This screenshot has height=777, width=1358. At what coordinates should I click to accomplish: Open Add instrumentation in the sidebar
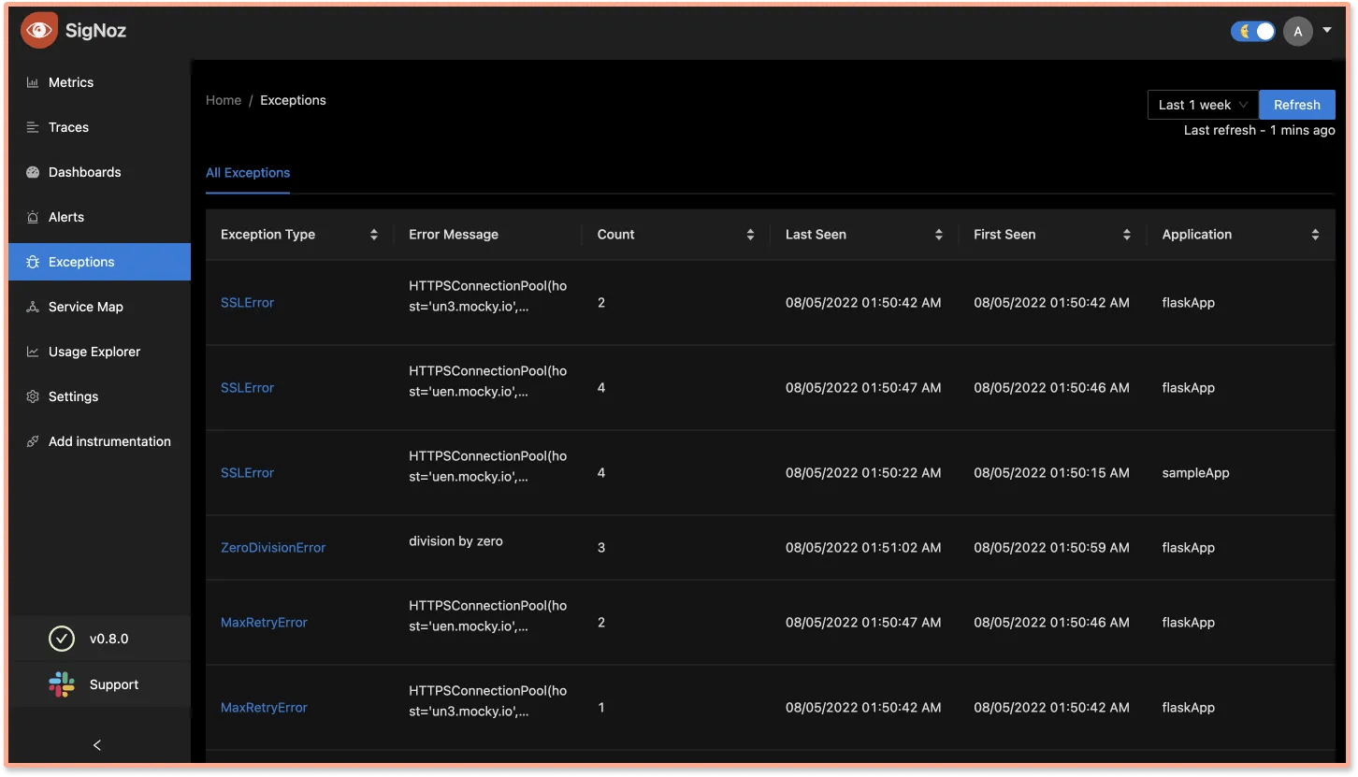click(x=109, y=441)
